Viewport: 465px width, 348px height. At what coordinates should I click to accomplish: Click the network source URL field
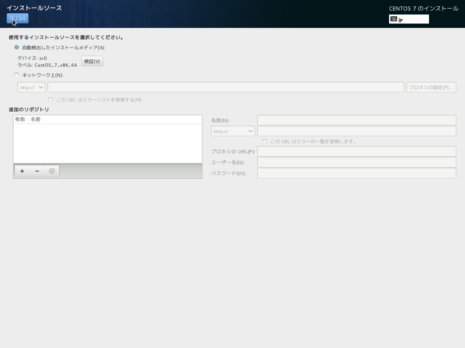coord(226,87)
